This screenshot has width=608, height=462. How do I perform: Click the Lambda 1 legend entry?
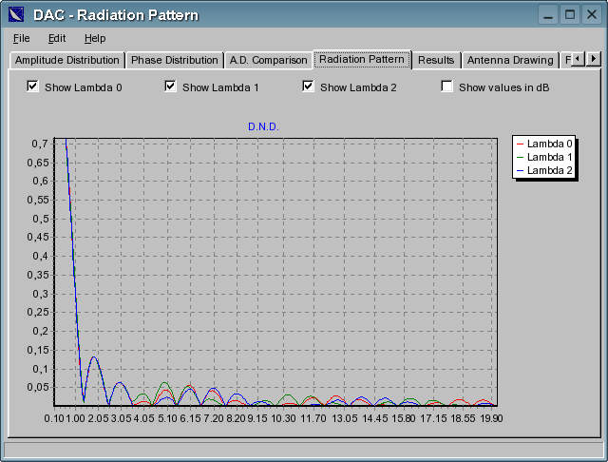coord(544,157)
